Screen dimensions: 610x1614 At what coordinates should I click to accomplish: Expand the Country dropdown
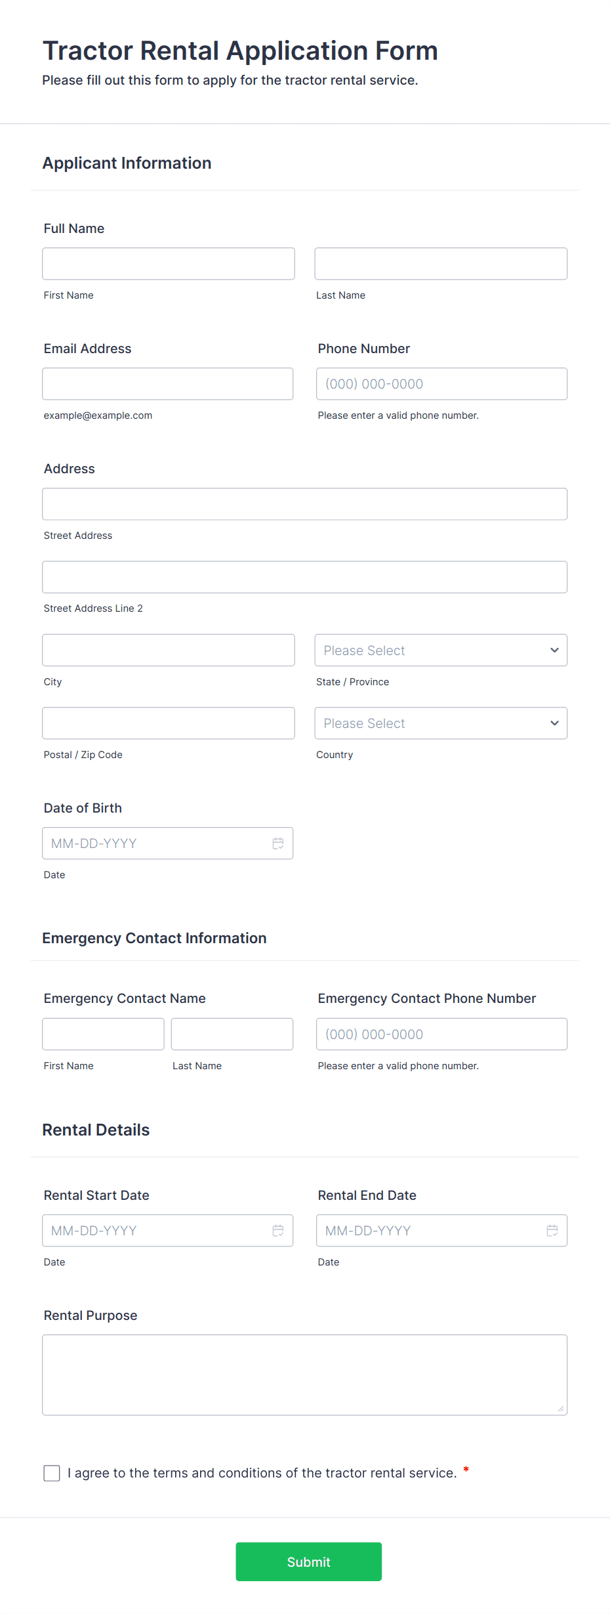(441, 723)
